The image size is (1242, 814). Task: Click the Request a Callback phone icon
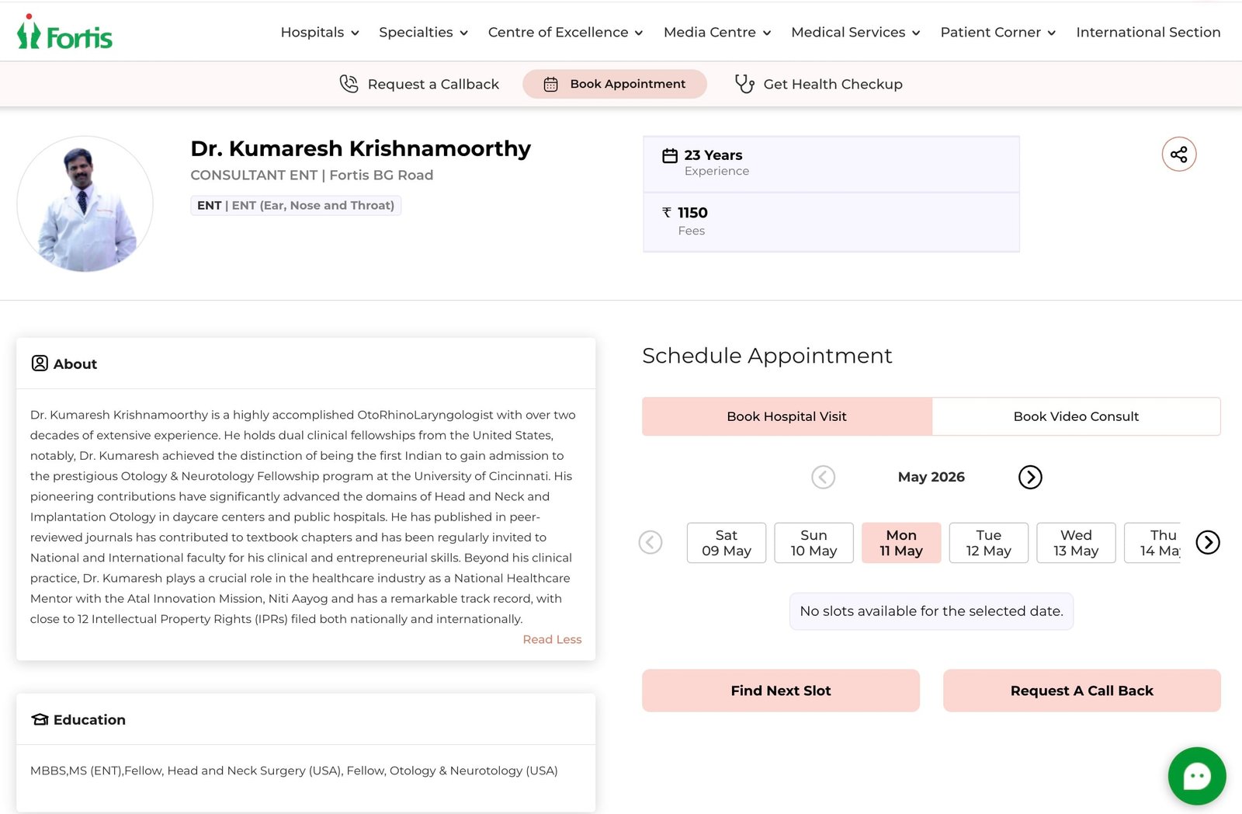pyautogui.click(x=349, y=84)
